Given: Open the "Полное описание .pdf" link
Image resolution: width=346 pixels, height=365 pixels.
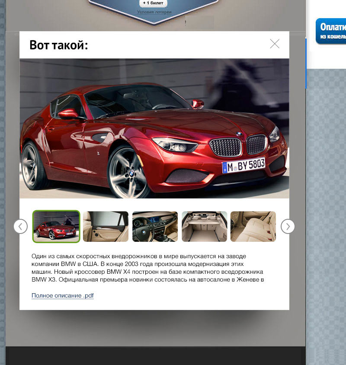Looking at the screenshot, I should coord(62,296).
